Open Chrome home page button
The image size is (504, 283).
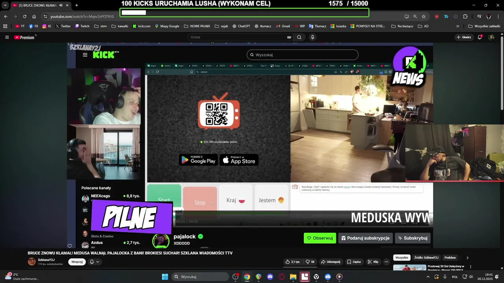click(x=34, y=17)
